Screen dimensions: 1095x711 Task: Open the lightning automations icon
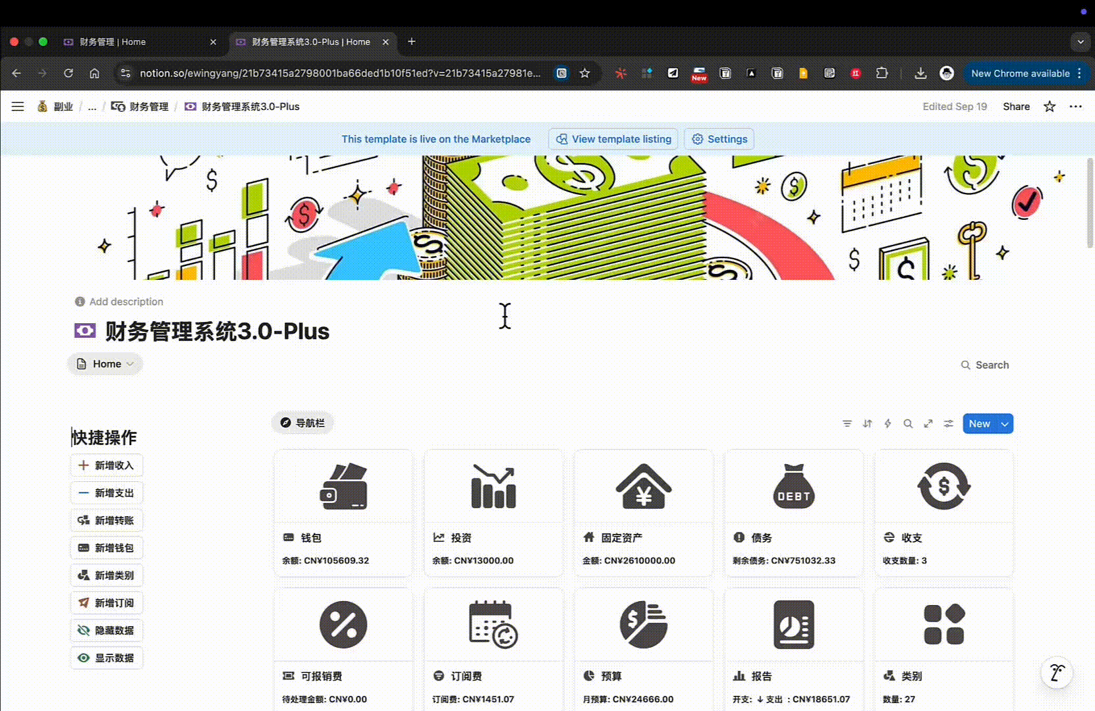887,424
